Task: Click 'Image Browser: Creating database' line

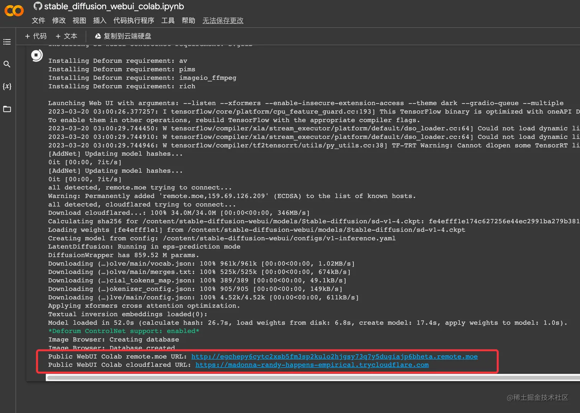Action: coord(114,339)
